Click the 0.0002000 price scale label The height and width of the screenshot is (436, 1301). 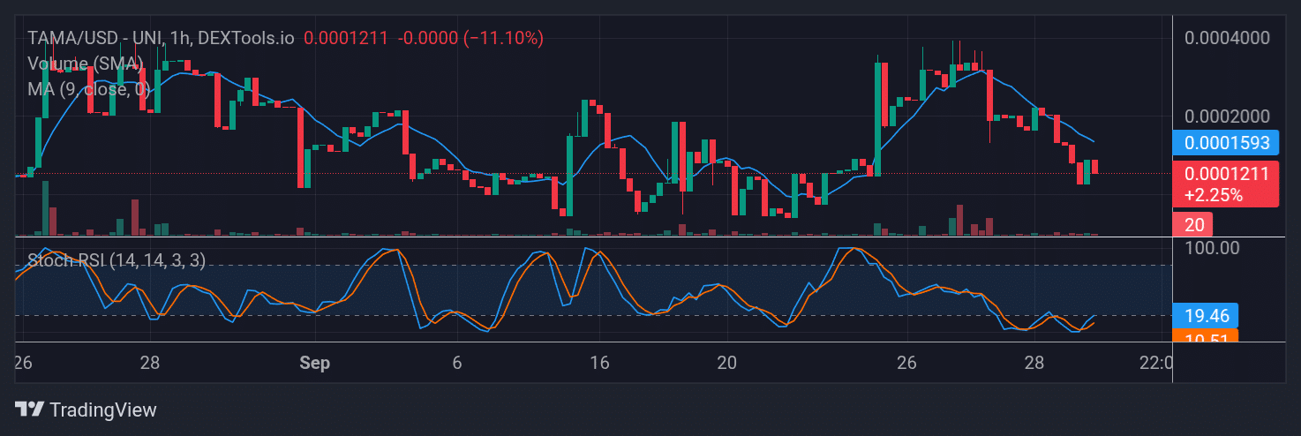pyautogui.click(x=1227, y=117)
